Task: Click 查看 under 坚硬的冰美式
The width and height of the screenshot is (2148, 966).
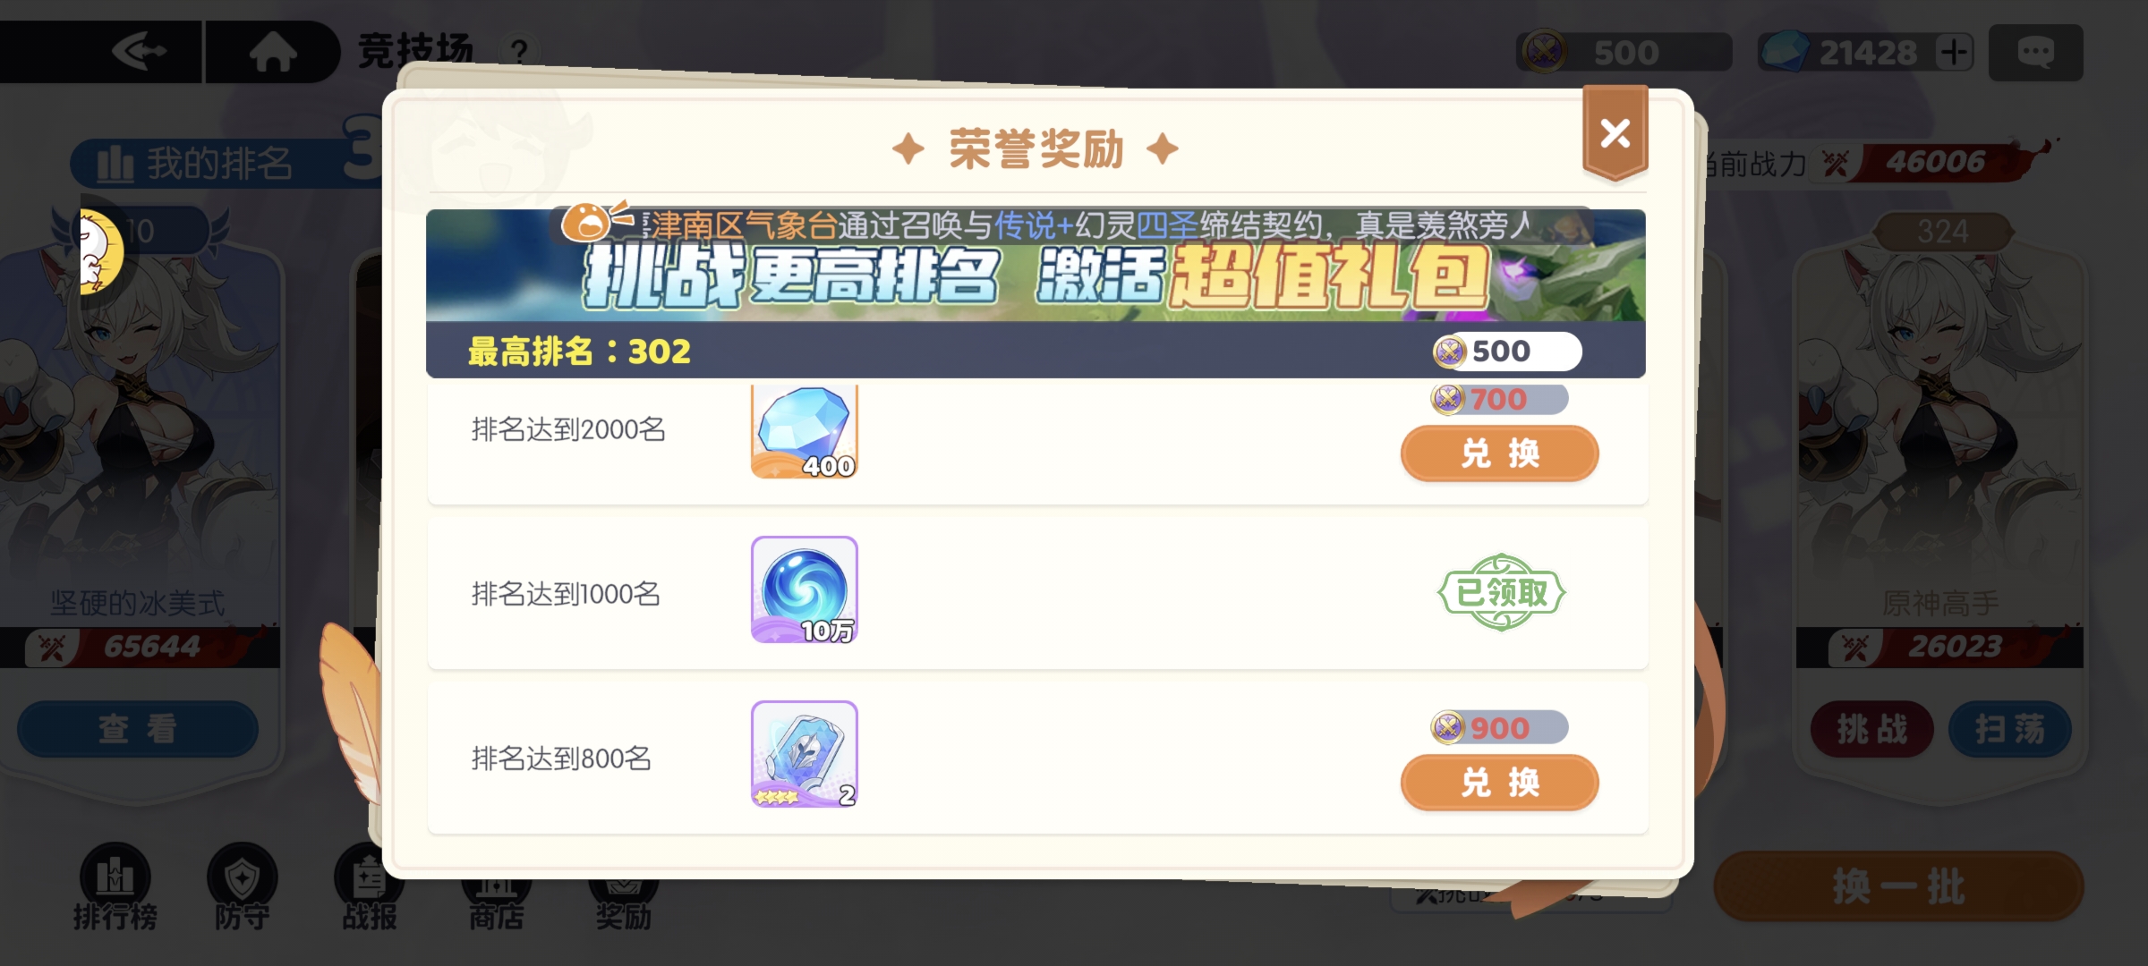Action: click(x=138, y=728)
